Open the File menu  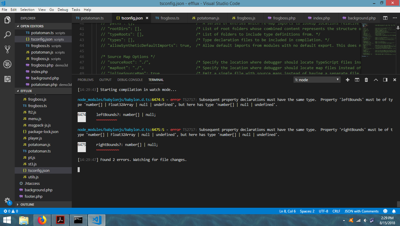click(4, 9)
